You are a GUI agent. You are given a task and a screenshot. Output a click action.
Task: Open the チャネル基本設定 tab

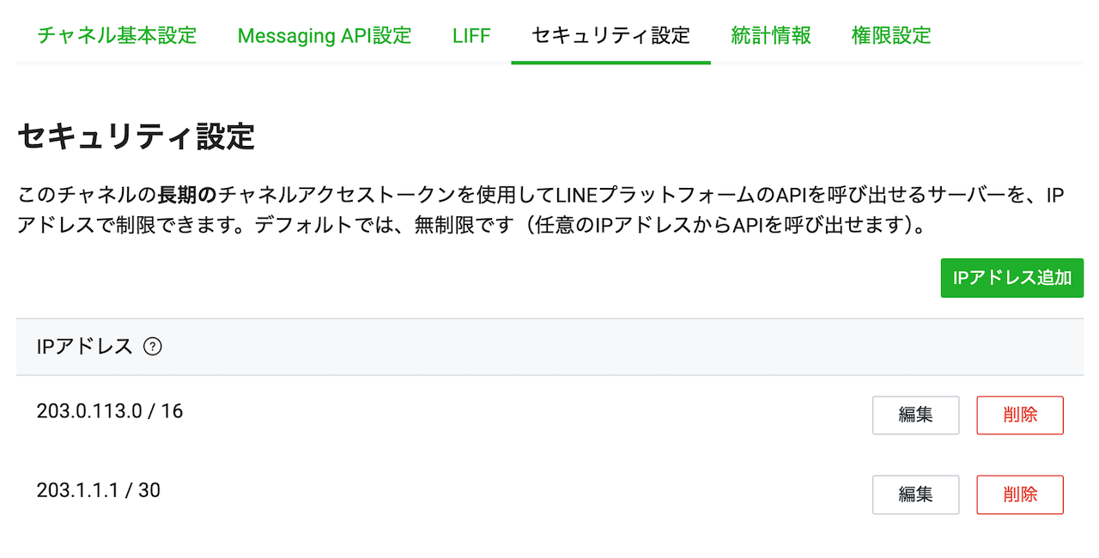(x=117, y=36)
